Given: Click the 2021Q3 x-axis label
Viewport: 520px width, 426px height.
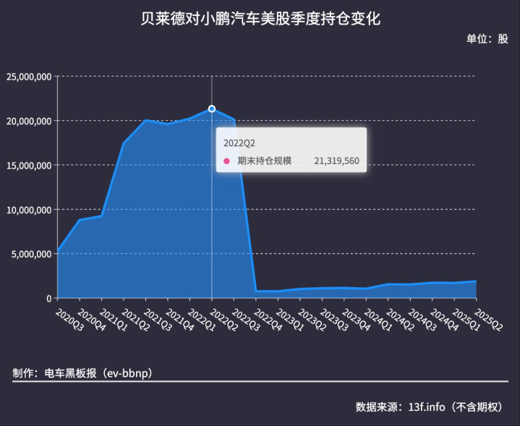Looking at the screenshot, I should point(158,320).
